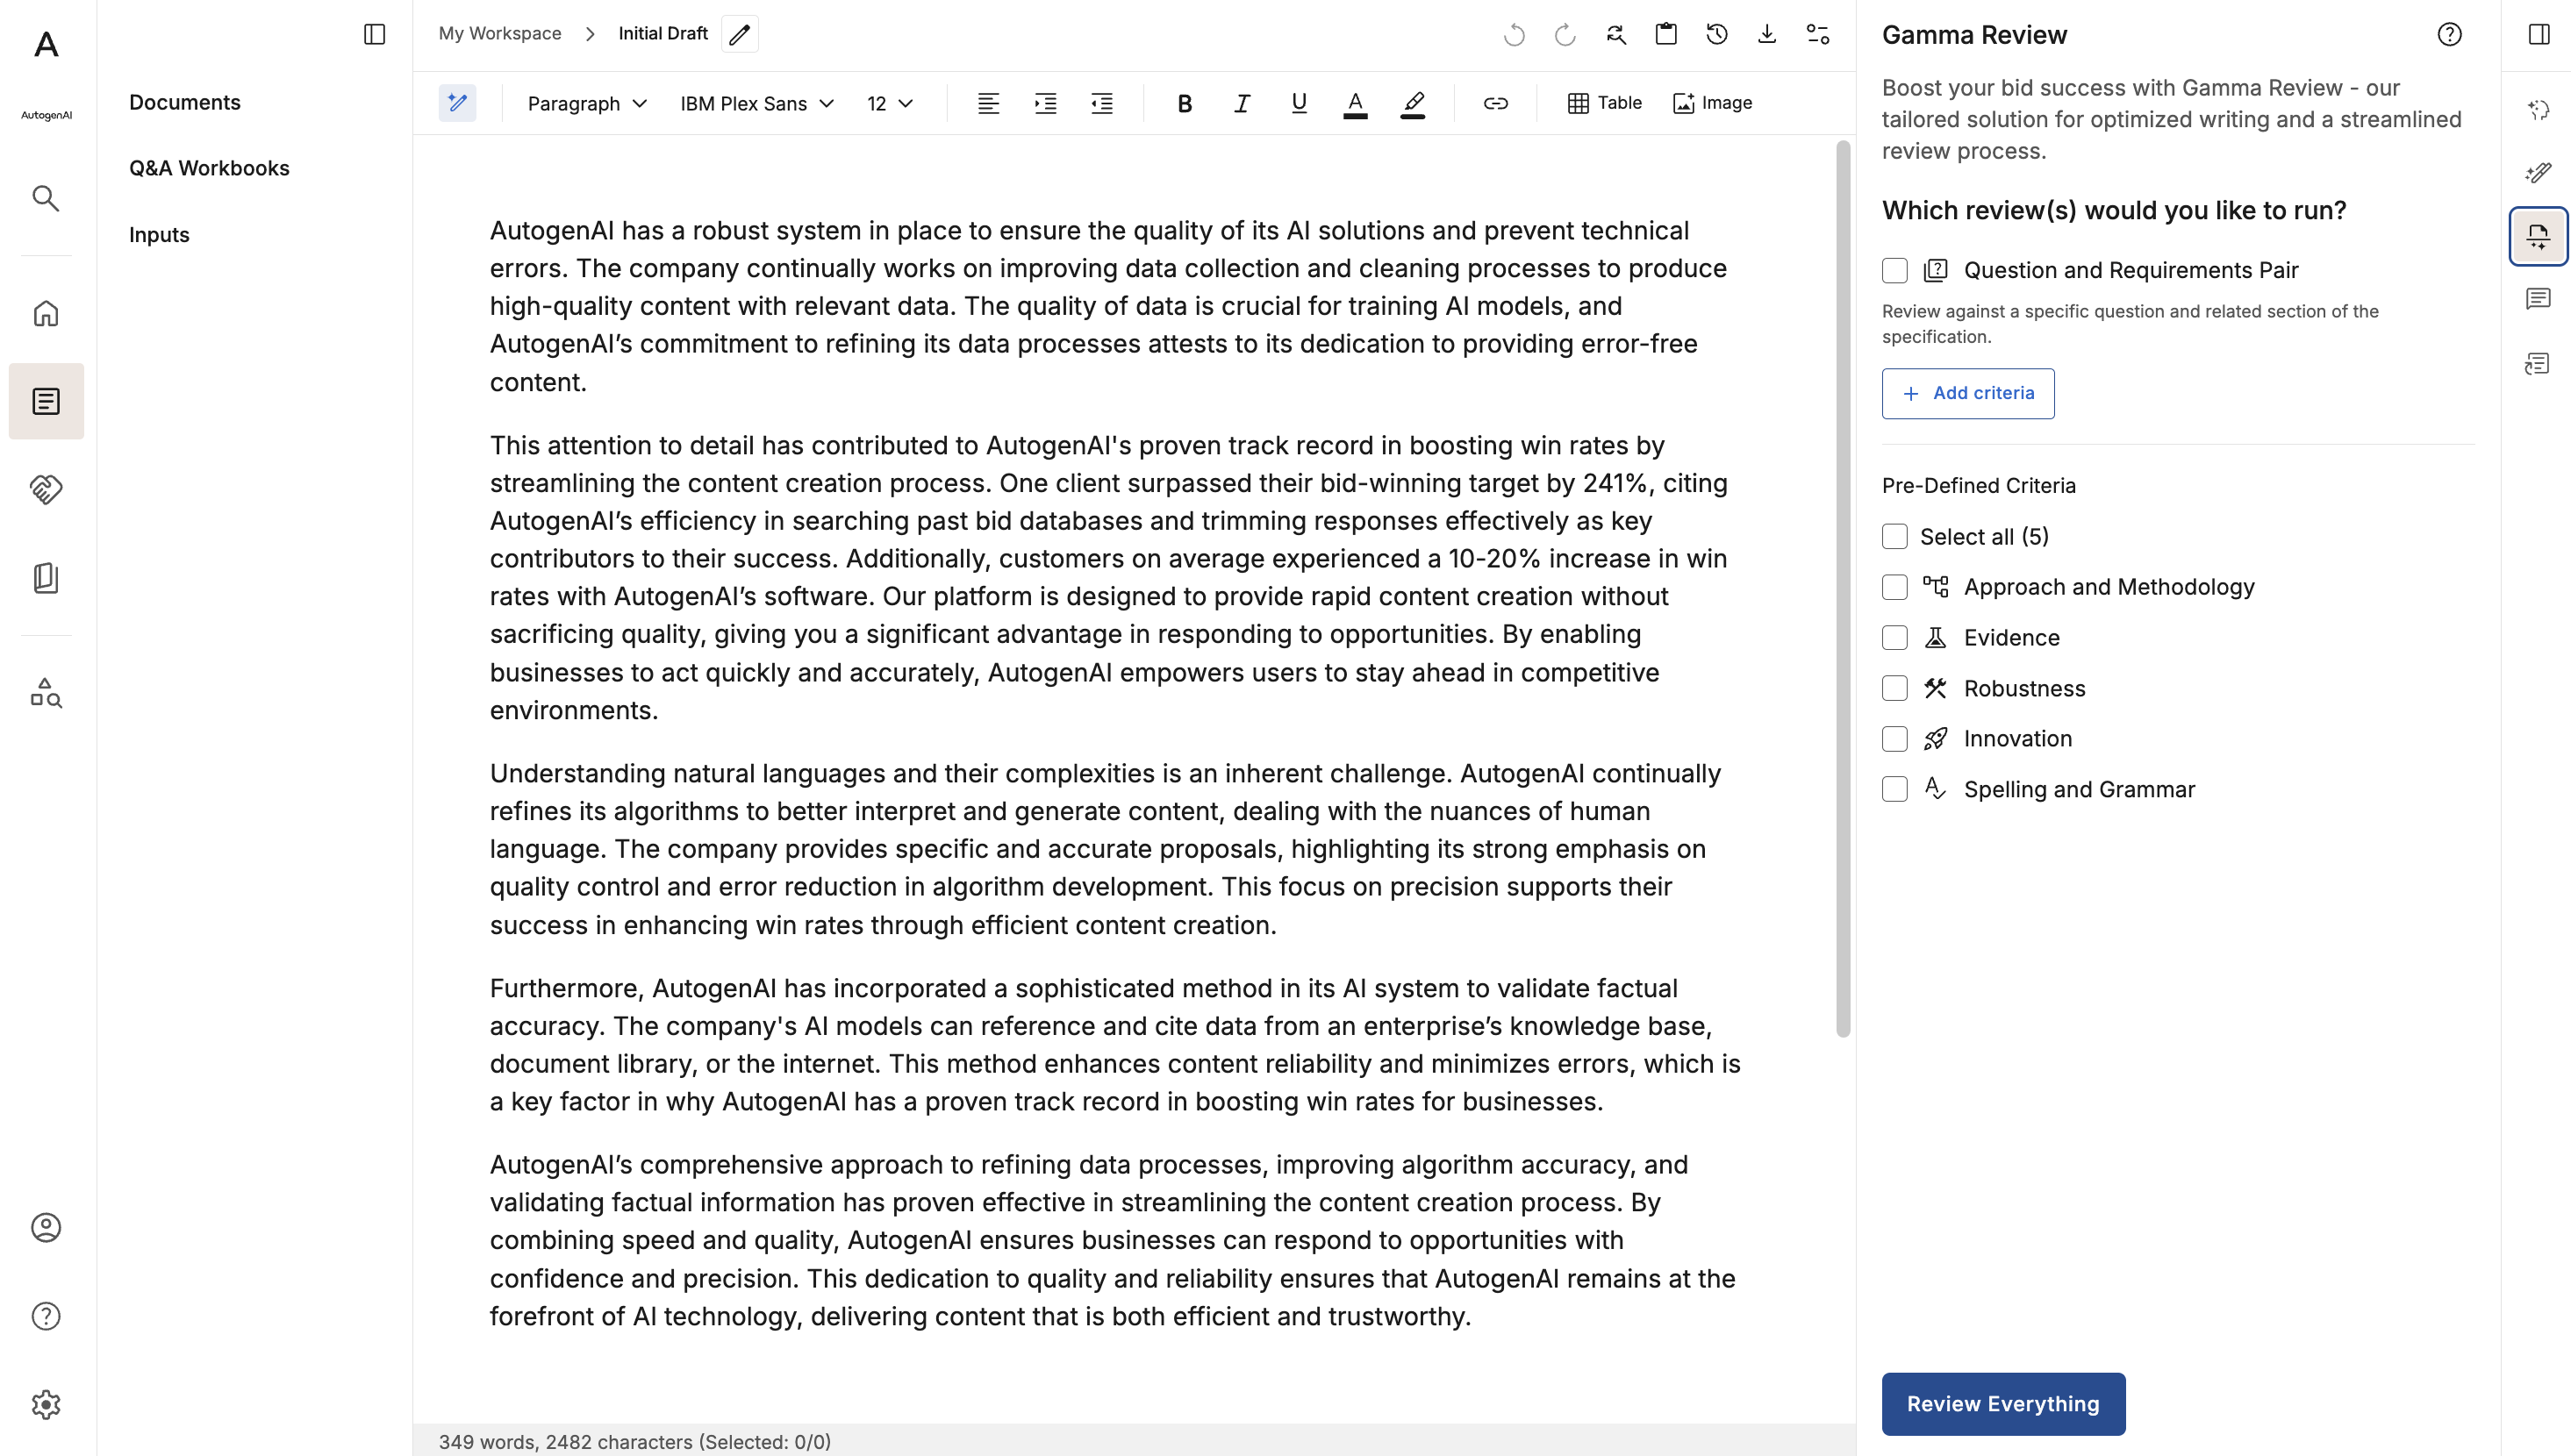Open the IBM Plex Sans font dropdown
This screenshot has width=2571, height=1456.
pyautogui.click(x=756, y=103)
